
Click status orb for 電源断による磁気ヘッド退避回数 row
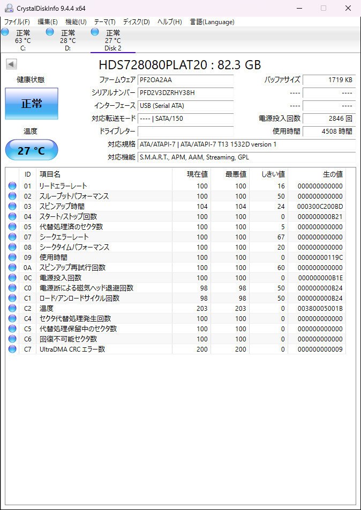click(x=12, y=288)
